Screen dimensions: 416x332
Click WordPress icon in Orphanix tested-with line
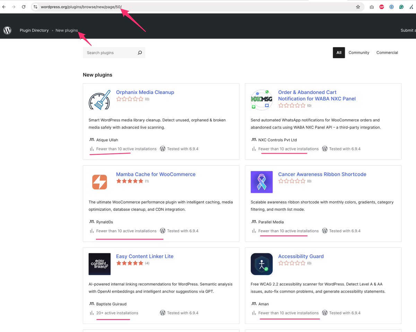point(163,149)
